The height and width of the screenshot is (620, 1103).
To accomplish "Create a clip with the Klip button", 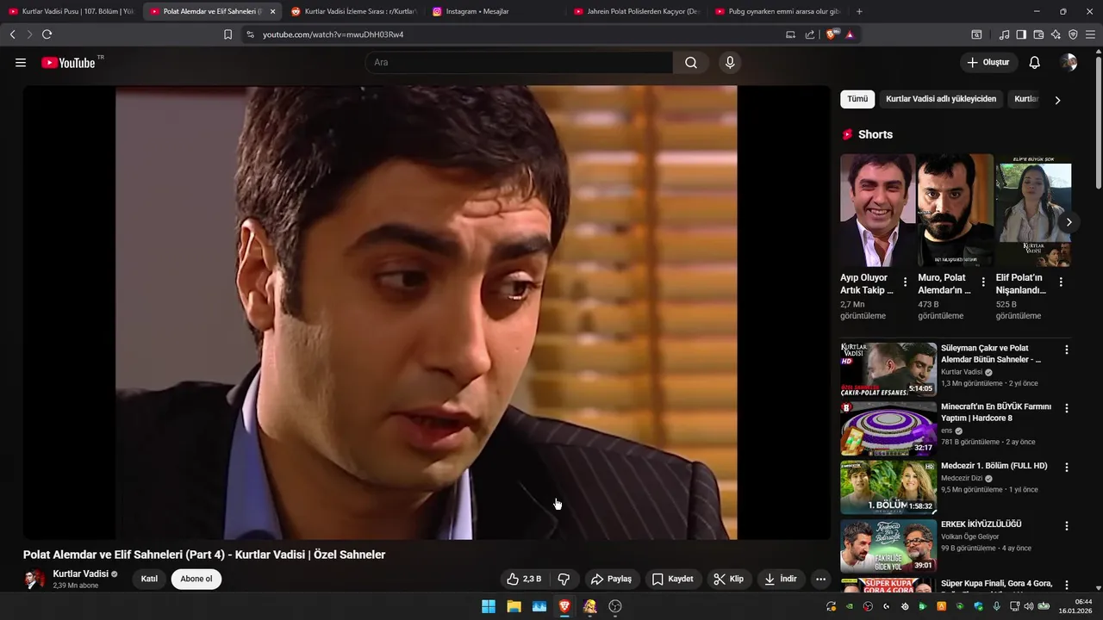I will [x=729, y=579].
